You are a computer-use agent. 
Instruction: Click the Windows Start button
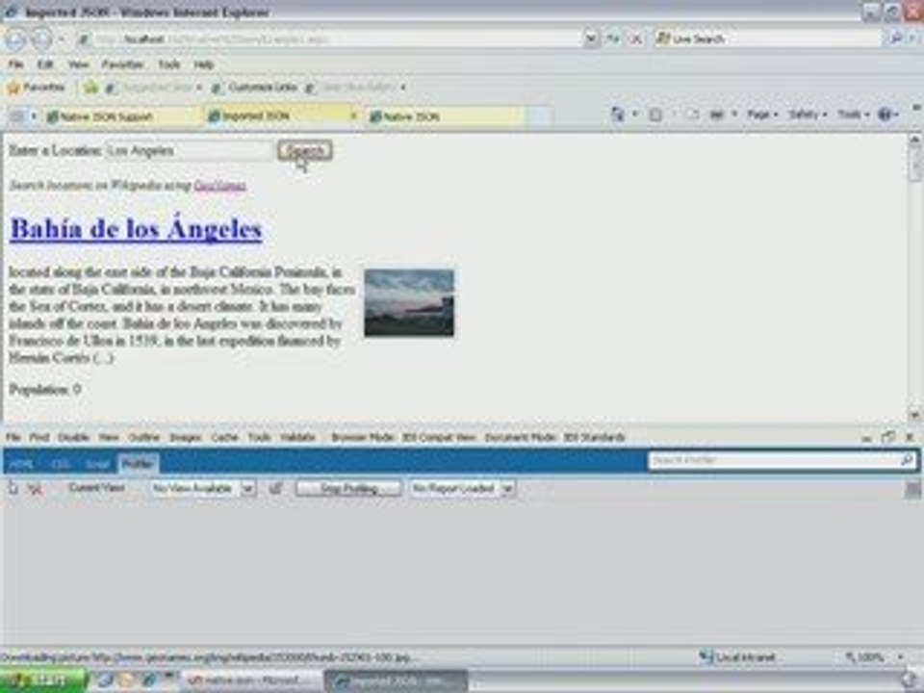point(42,680)
